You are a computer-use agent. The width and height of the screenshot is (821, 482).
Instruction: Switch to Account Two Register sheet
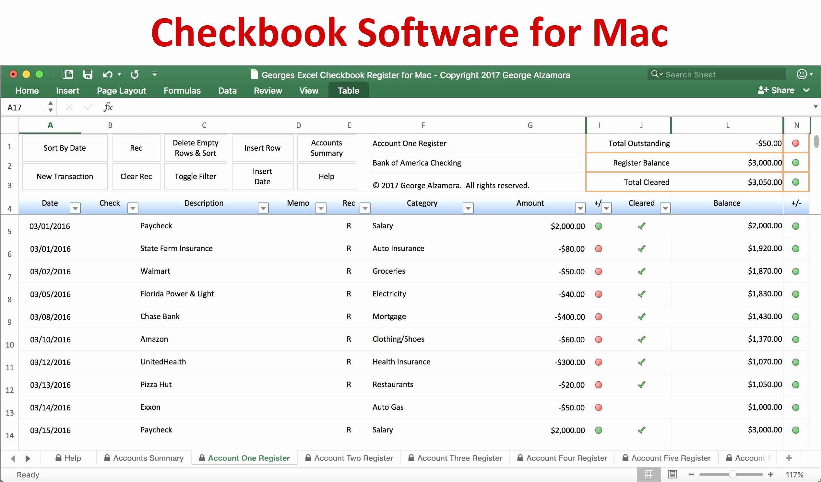point(353,458)
